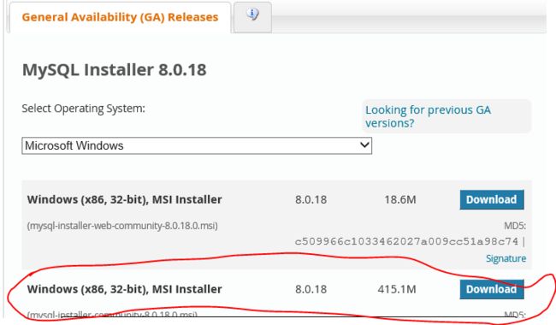The image size is (556, 325).
Task: Click the MD5 hash c509966c1033462027a009cc51a98c74
Action: [406, 241]
